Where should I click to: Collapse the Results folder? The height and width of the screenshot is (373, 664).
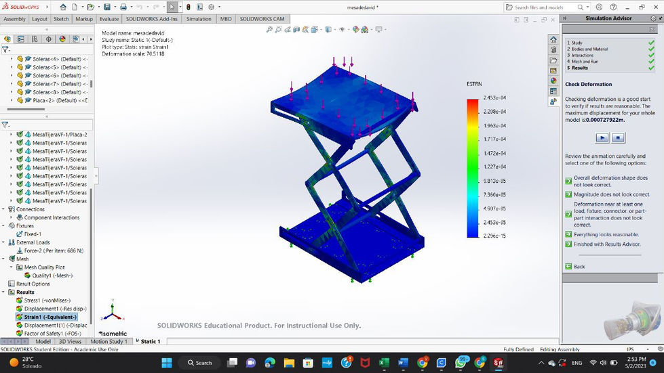point(3,292)
